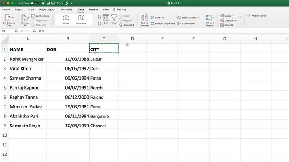This screenshot has height=162, width=289.
Task: Sort descending Z to A
Action: [99, 23]
